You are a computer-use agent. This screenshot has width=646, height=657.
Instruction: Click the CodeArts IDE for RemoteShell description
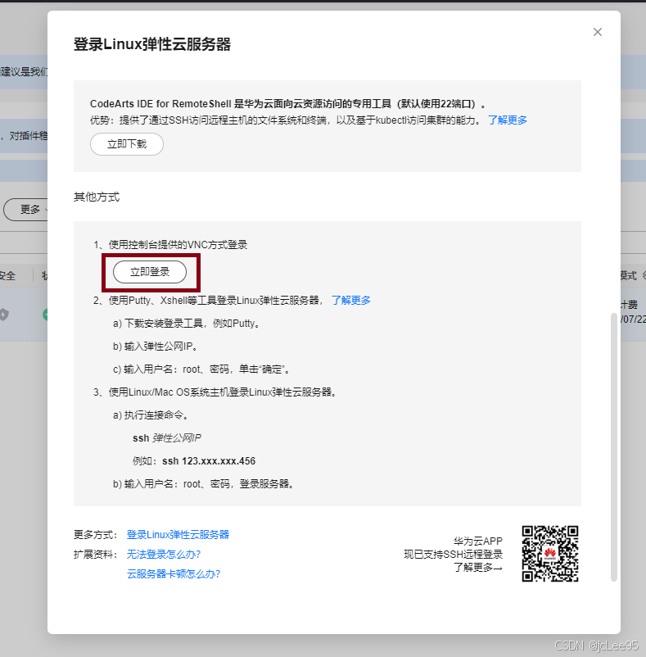coord(289,104)
